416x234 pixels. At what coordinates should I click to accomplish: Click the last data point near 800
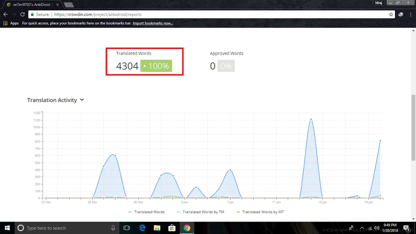click(x=380, y=141)
